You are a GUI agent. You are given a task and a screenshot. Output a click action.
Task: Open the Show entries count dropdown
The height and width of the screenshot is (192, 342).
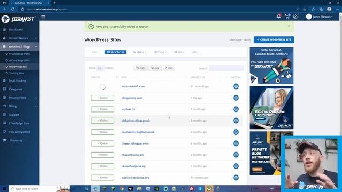(100, 68)
